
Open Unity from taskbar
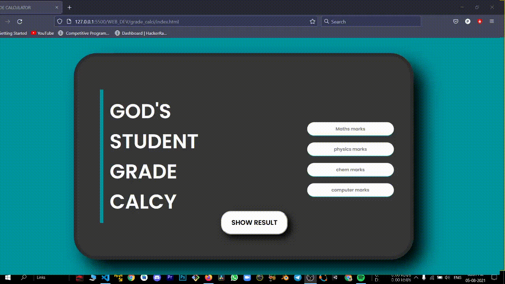tap(335, 278)
